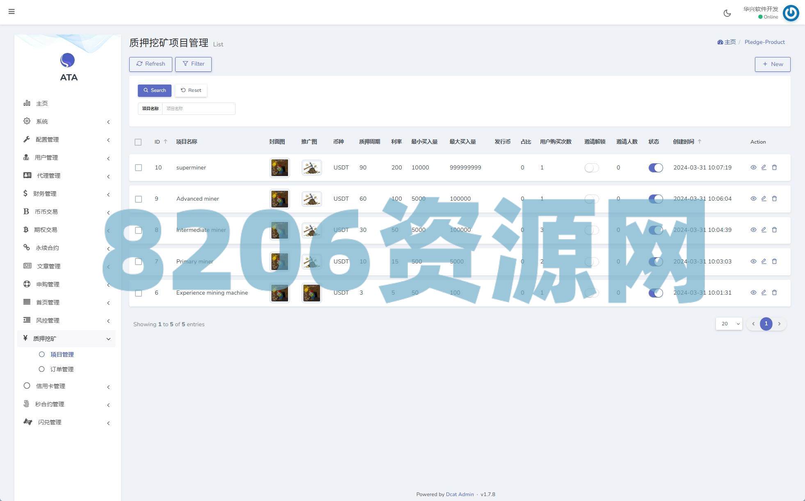
Task: Click delete trash icon for Advanced miner row
Action: 774,199
